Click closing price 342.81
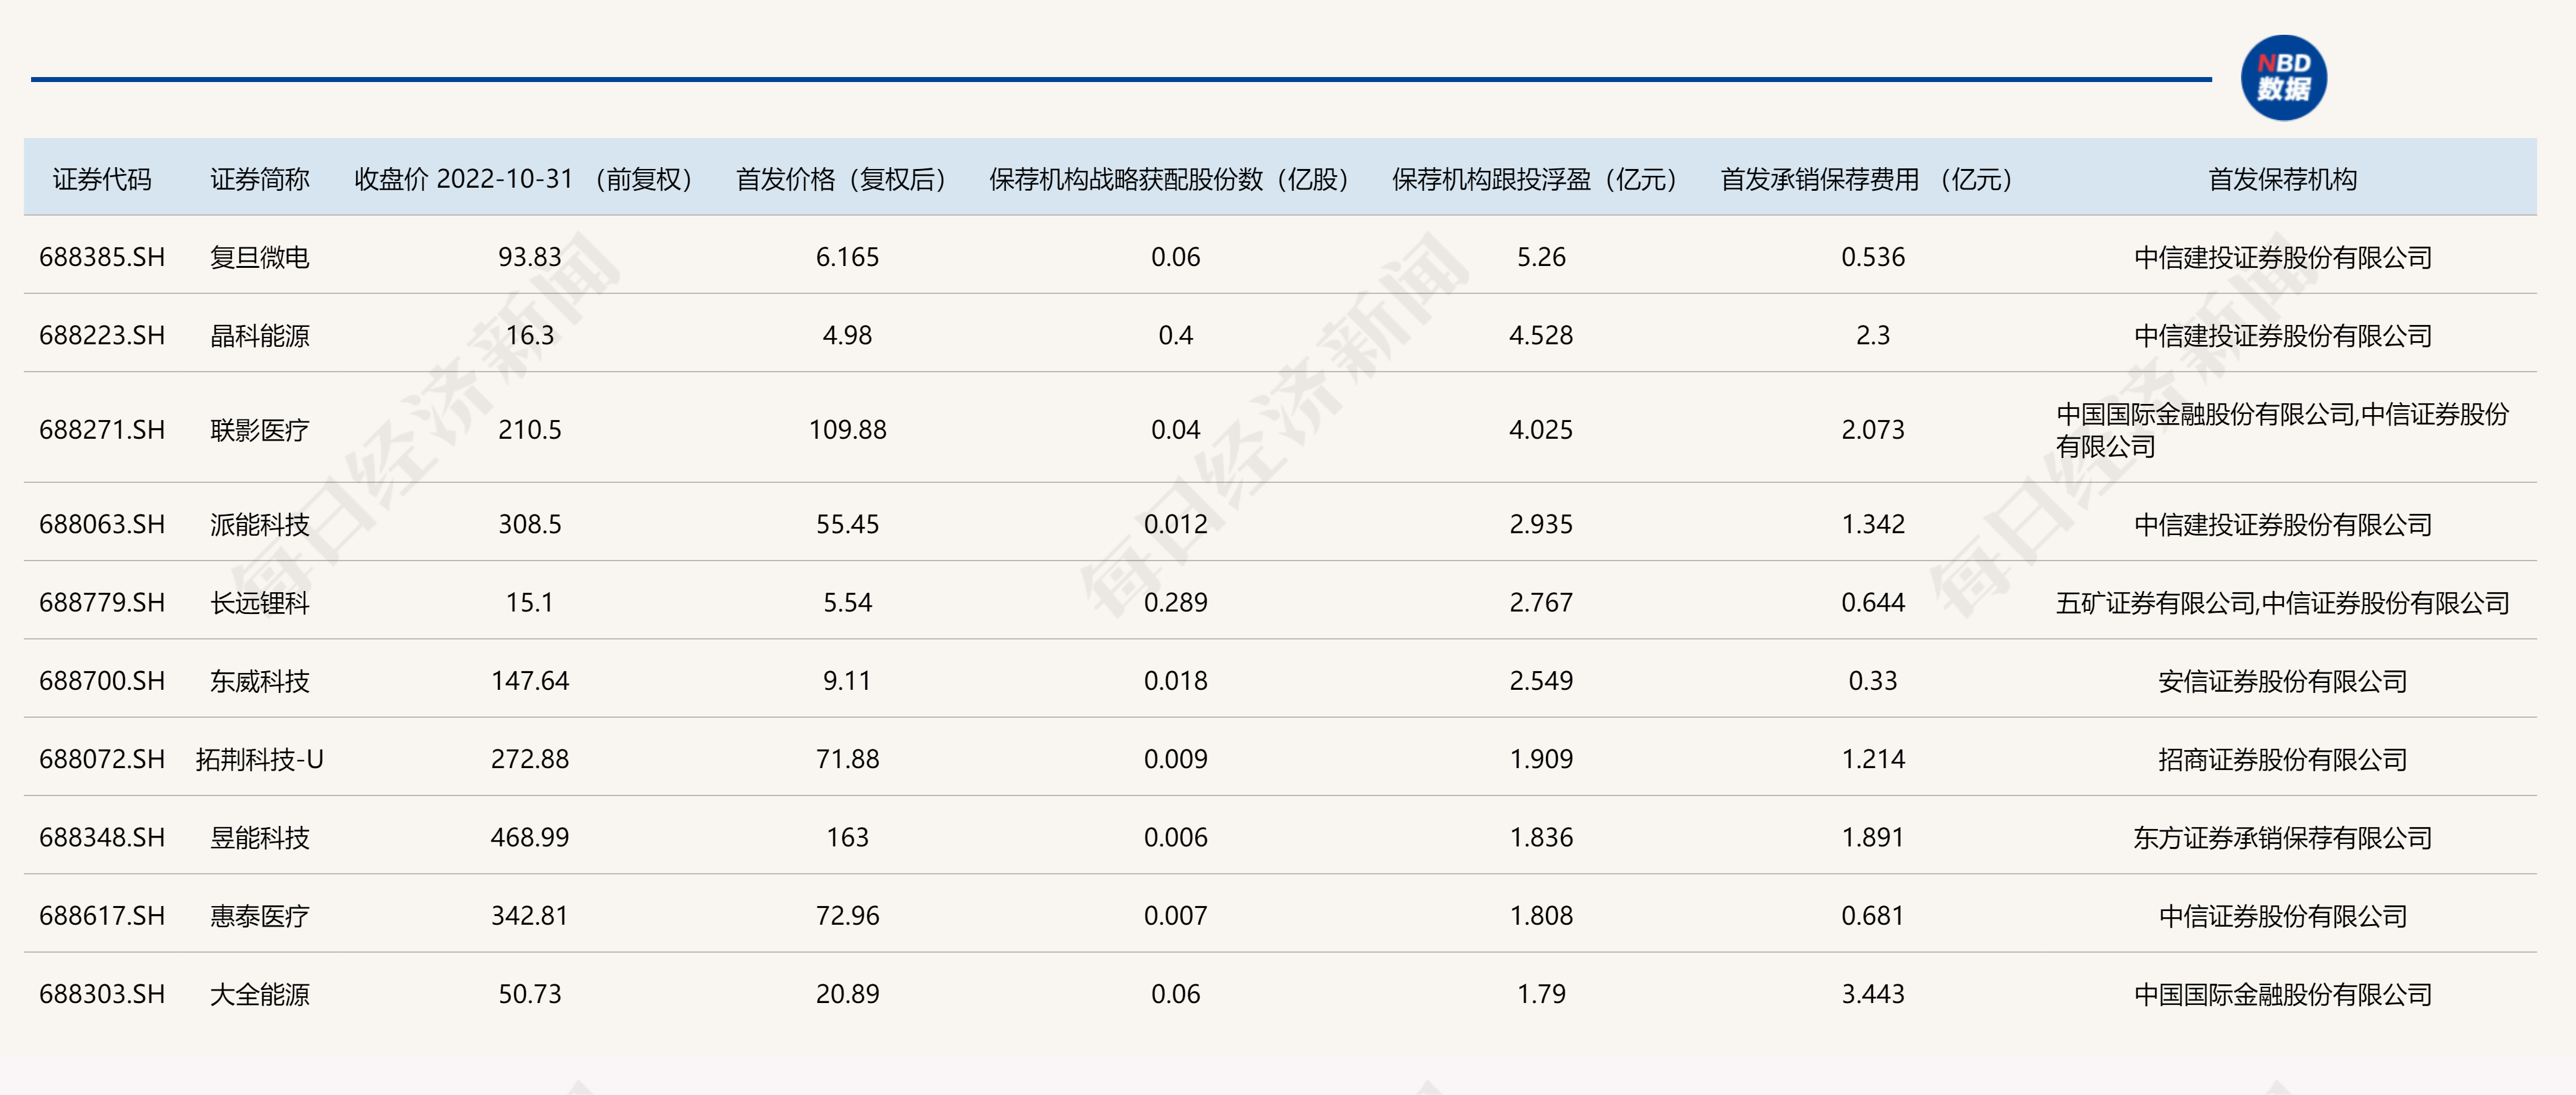This screenshot has width=2576, height=1095. (530, 916)
